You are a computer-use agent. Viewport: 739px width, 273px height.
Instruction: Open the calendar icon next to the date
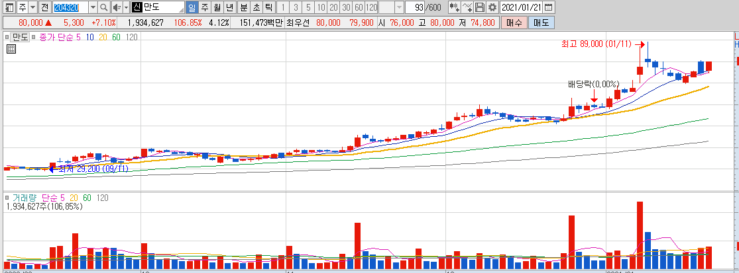click(x=549, y=7)
